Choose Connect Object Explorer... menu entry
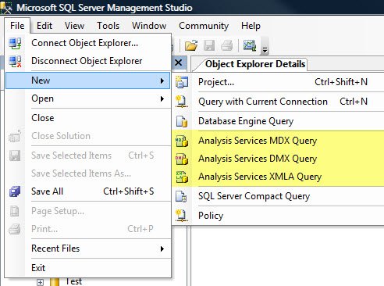Viewport: 384px width, 286px height. point(87,43)
